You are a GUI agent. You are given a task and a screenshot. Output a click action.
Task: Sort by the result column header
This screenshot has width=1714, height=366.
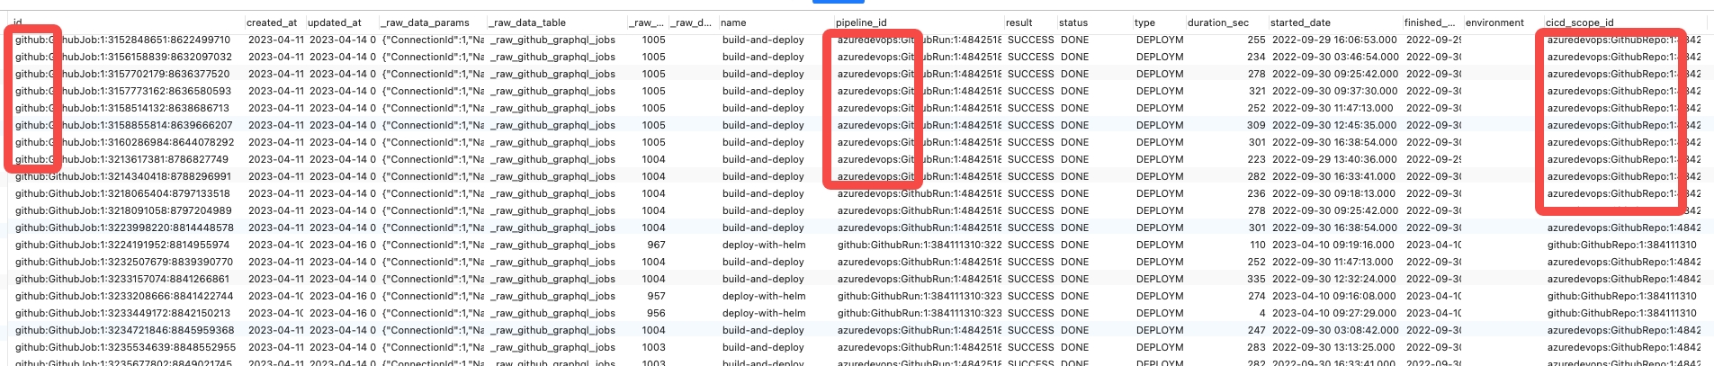(1019, 22)
